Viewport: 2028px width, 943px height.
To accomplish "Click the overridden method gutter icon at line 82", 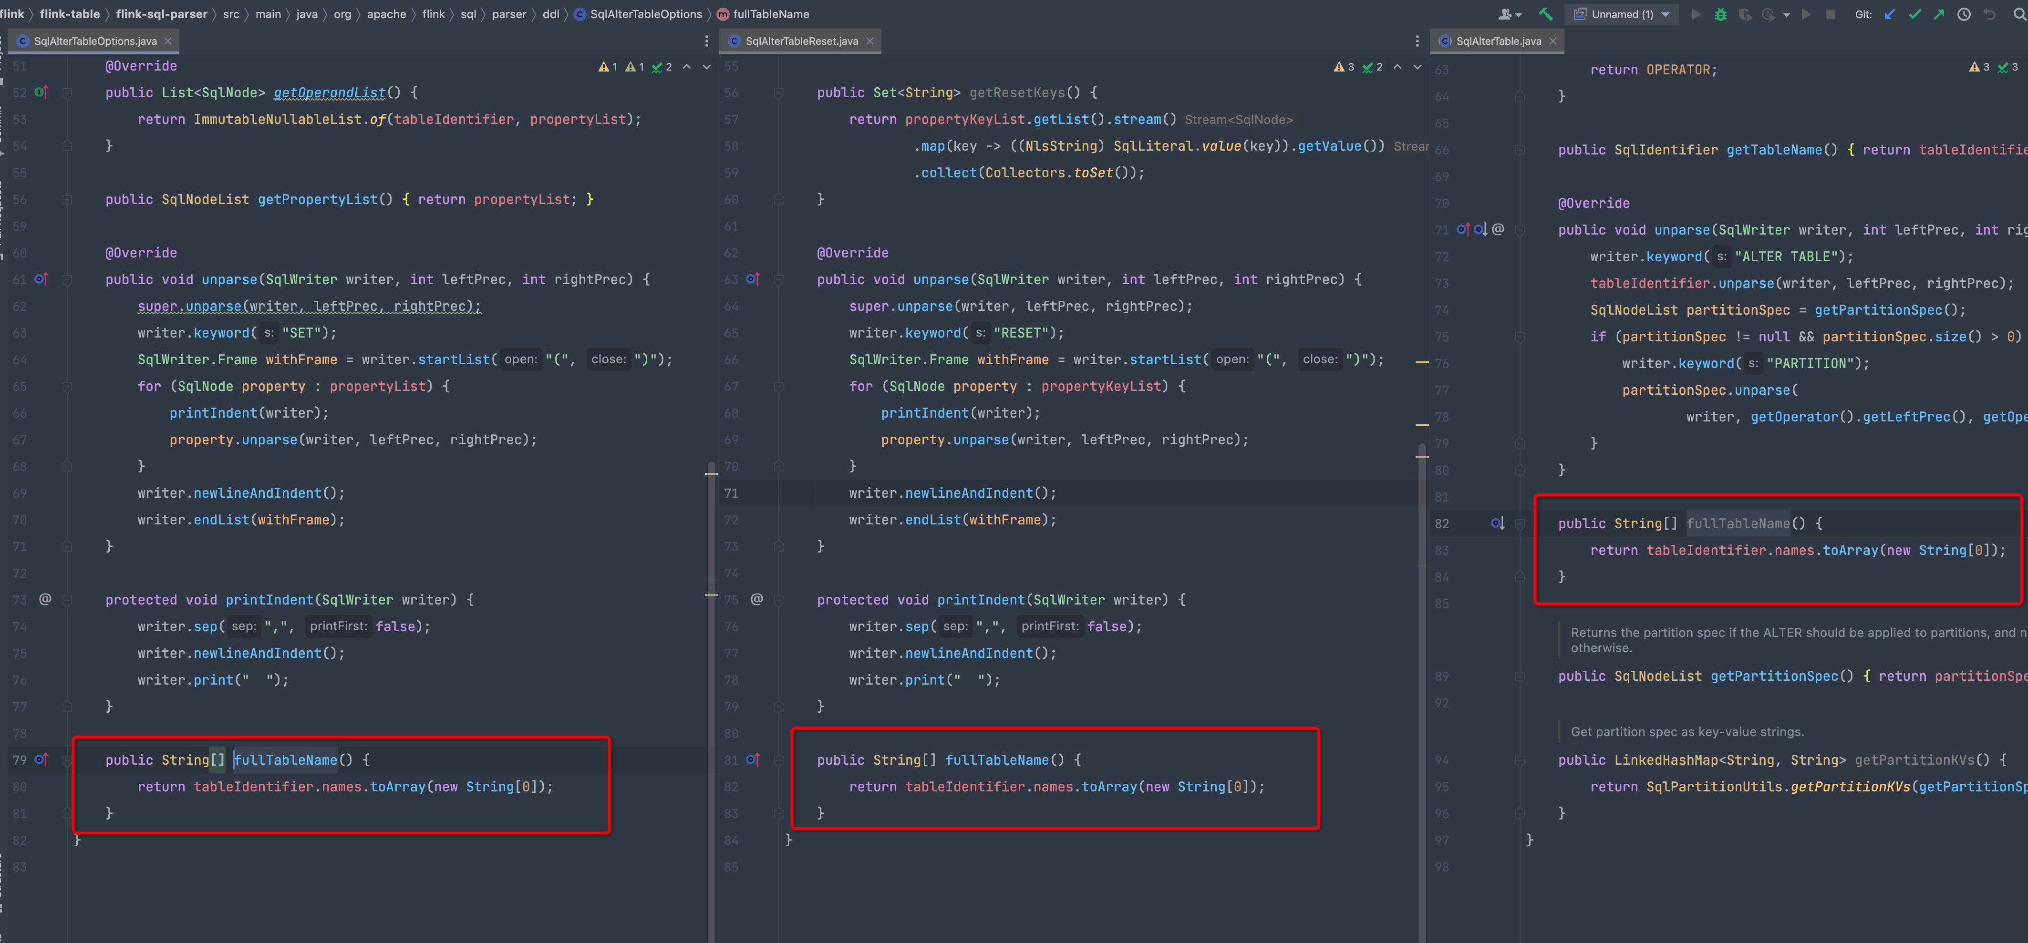I will coord(1497,523).
